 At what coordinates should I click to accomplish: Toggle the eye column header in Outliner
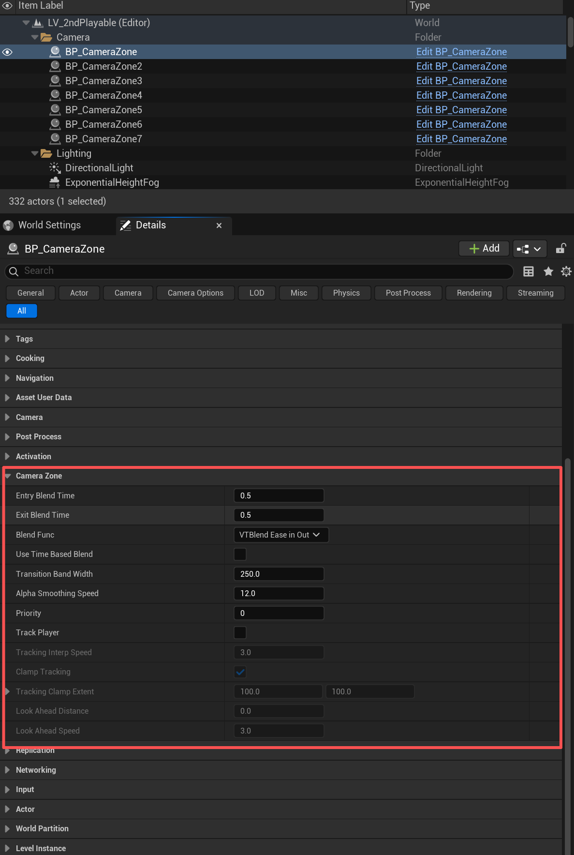point(7,6)
